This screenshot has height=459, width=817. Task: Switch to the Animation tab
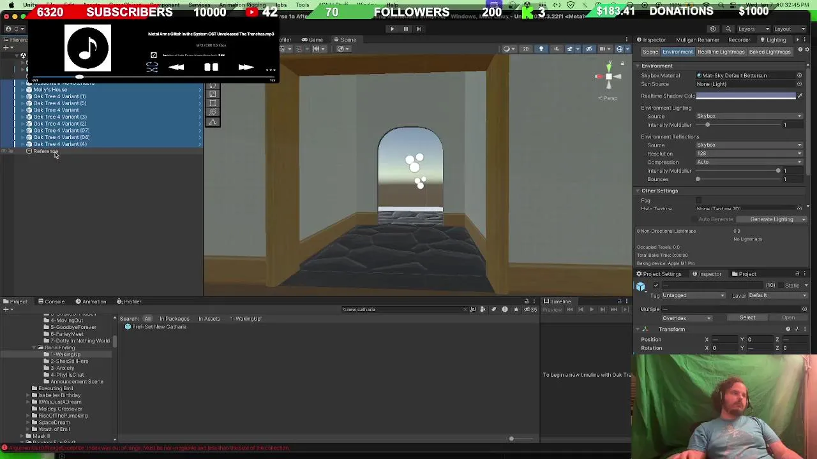point(91,302)
